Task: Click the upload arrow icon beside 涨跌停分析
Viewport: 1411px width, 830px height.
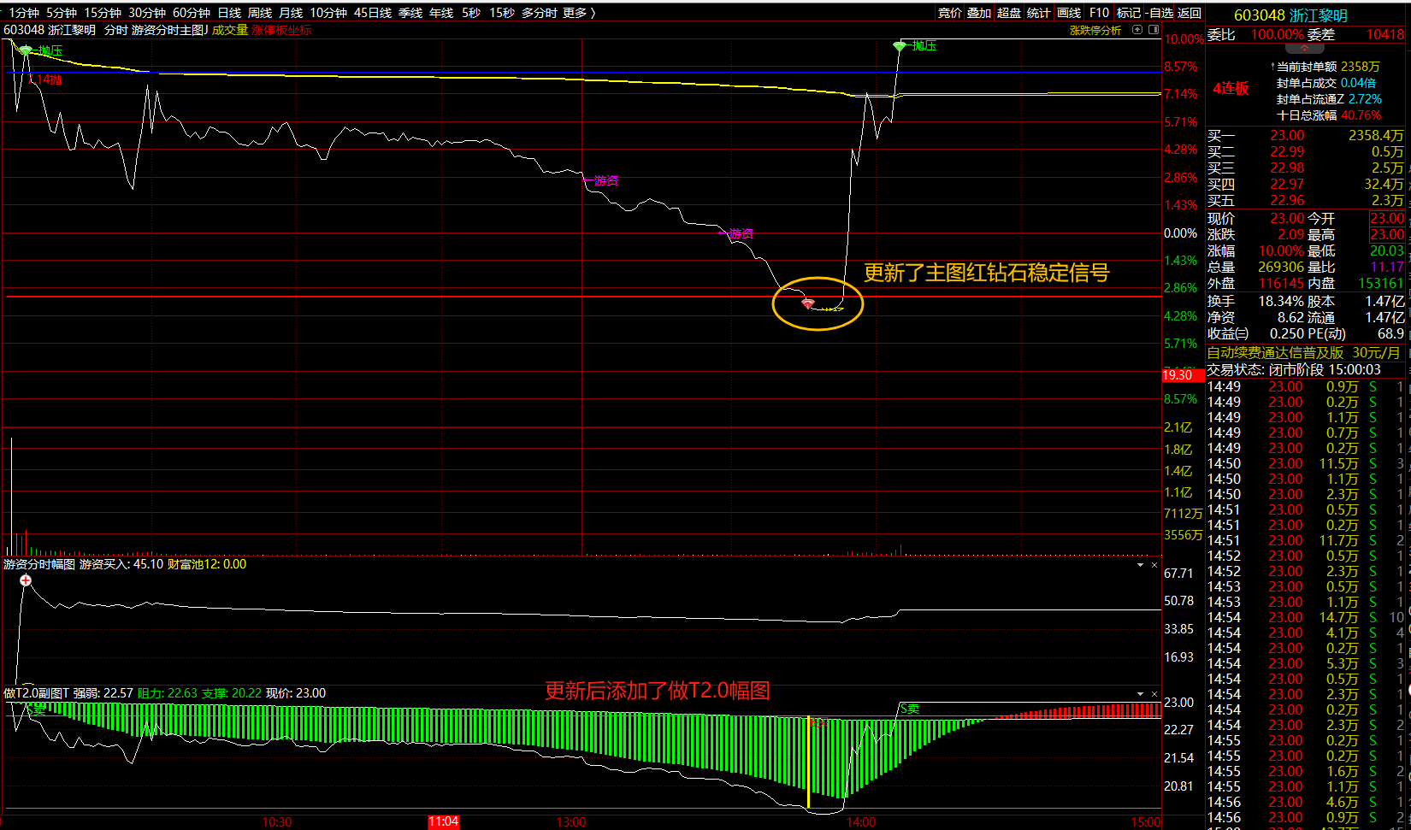Action: (1137, 30)
